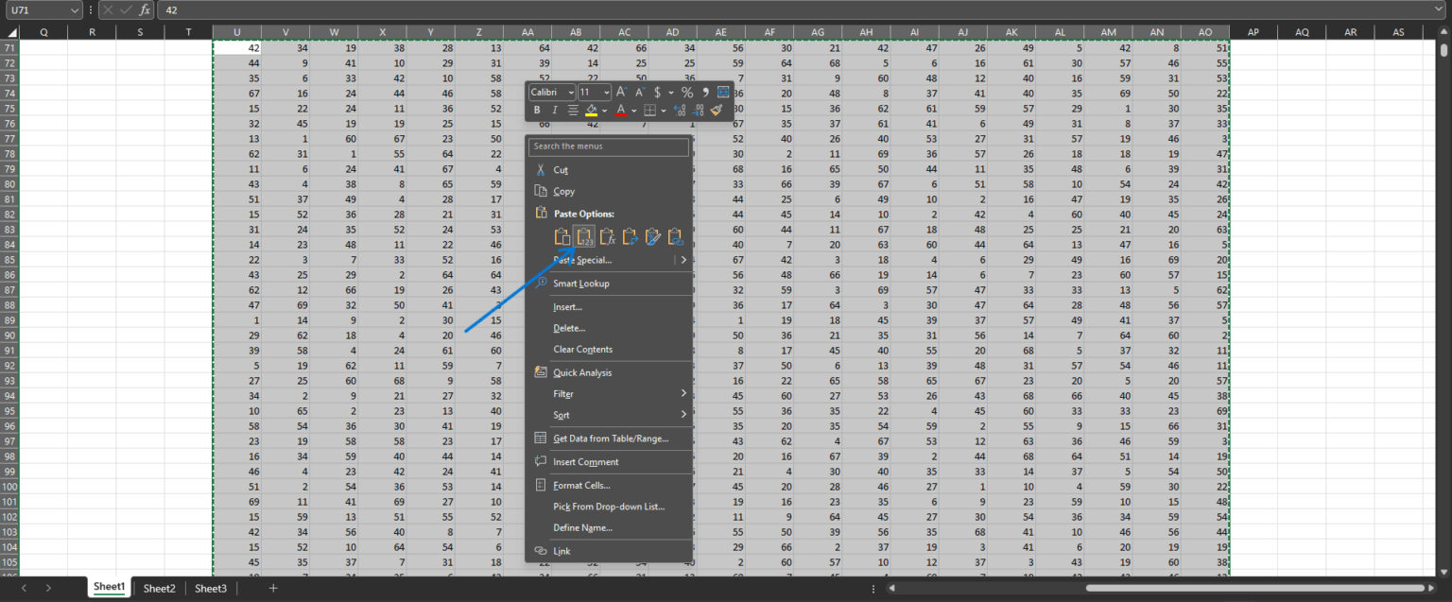The width and height of the screenshot is (1452, 602).
Task: Pick the Paste Formatting brush icon
Action: [x=652, y=237]
